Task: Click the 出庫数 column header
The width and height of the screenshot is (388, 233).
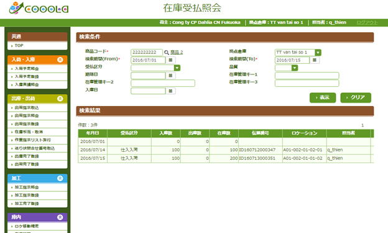Action: (195, 133)
